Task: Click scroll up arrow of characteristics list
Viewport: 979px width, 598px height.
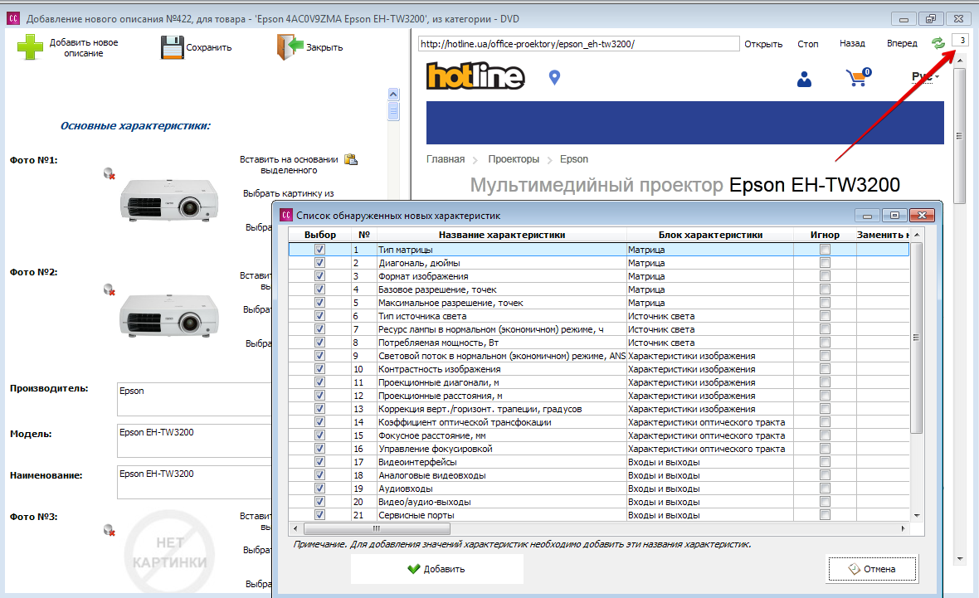Action: tap(917, 235)
